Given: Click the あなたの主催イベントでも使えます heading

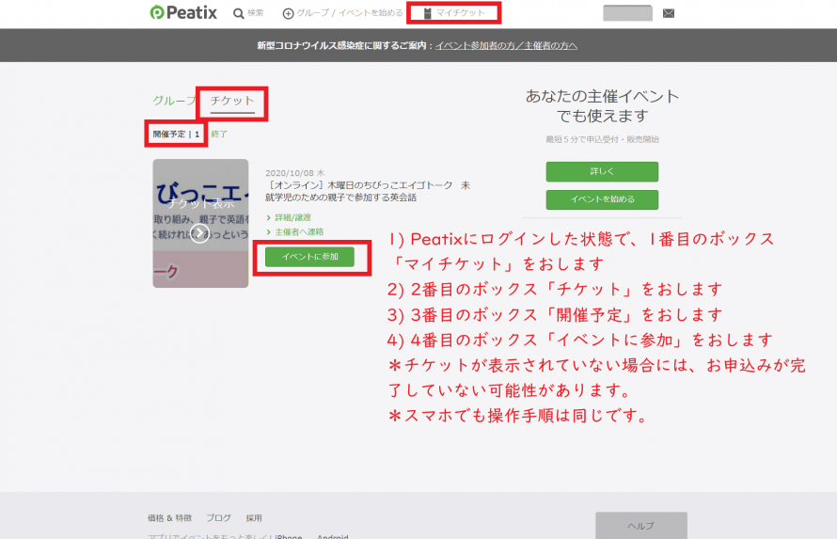Looking at the screenshot, I should point(602,105).
